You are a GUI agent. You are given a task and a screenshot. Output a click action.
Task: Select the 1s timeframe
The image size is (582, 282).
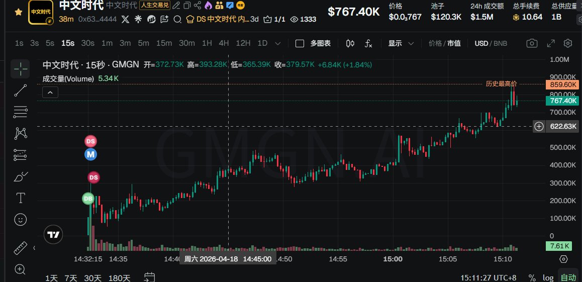coord(19,43)
